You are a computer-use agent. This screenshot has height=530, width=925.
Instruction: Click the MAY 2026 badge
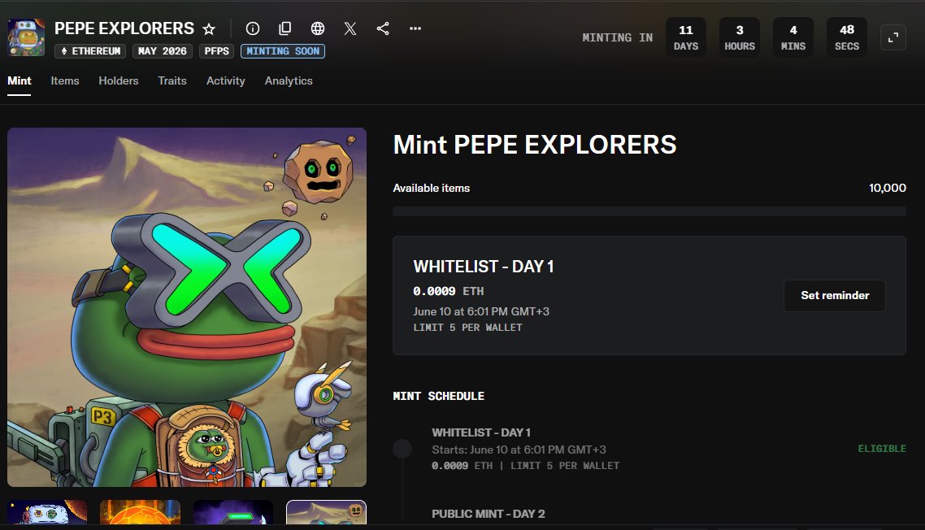pyautogui.click(x=163, y=51)
